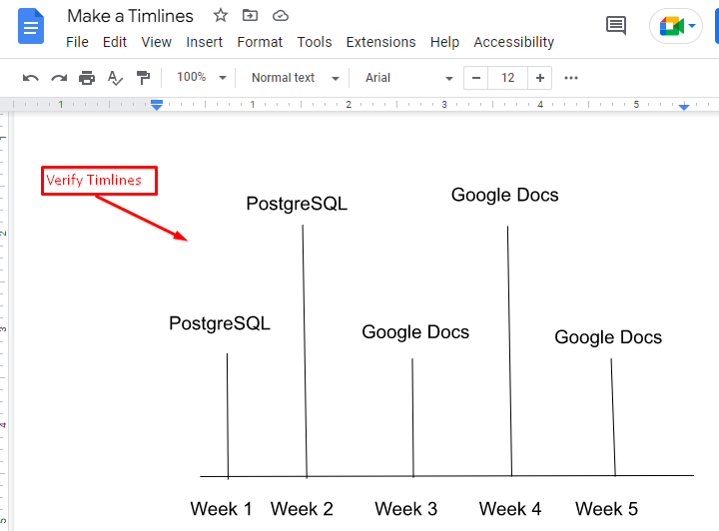Open the Edit menu

click(x=115, y=42)
